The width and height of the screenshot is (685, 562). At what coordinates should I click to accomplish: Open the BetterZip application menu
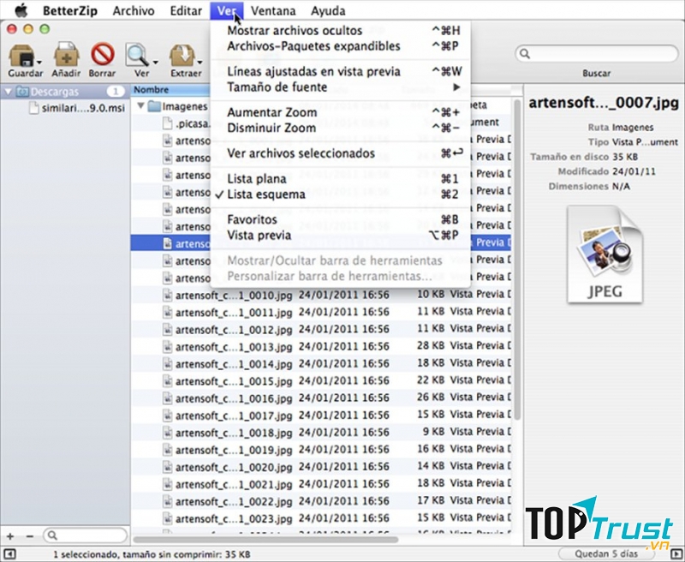(x=70, y=10)
